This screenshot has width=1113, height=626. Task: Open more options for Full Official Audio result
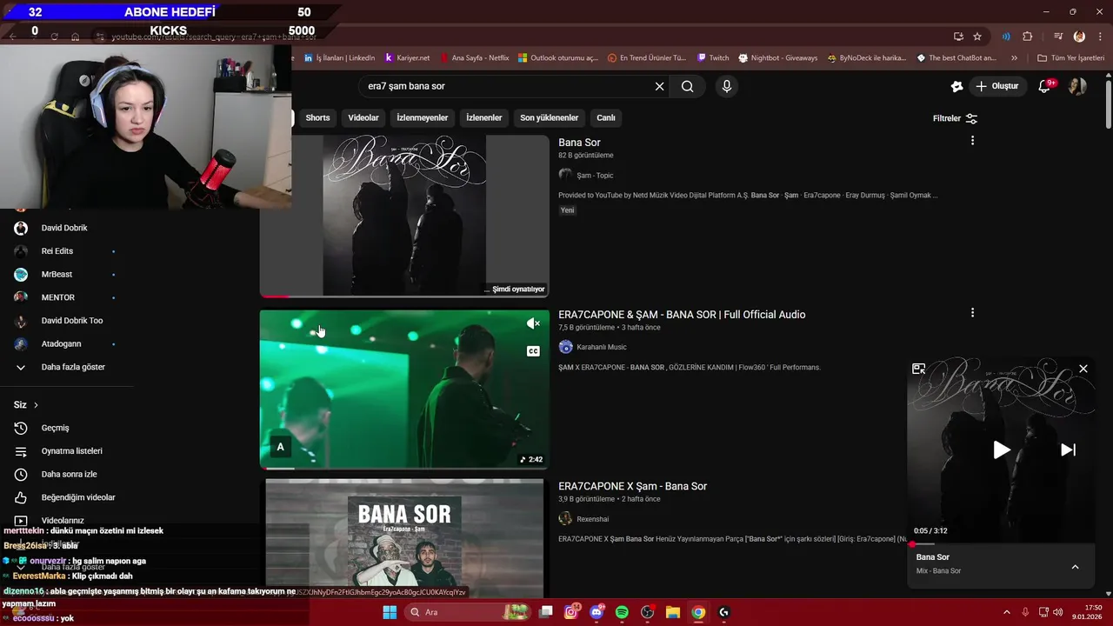coord(972,313)
